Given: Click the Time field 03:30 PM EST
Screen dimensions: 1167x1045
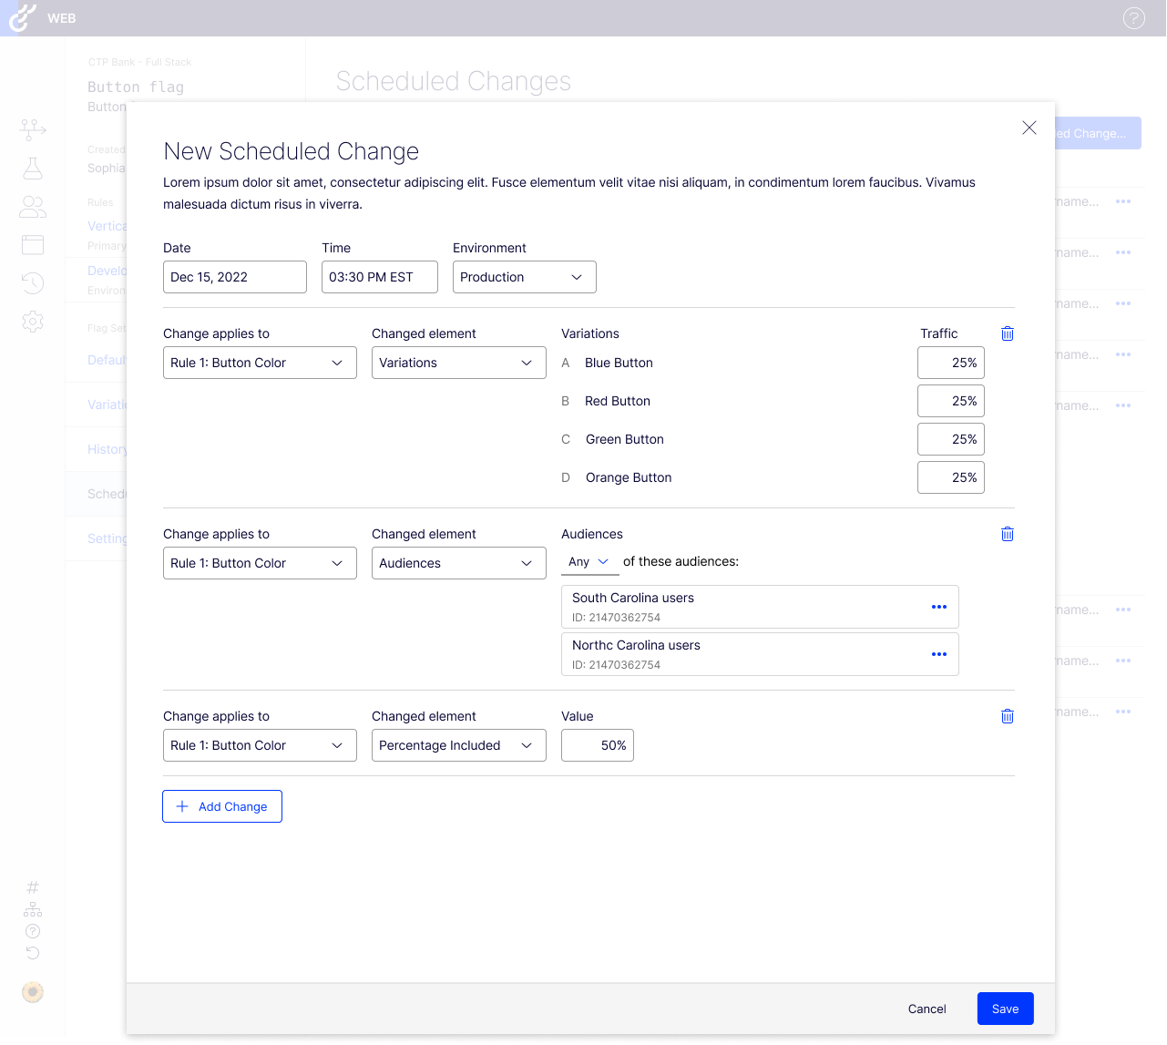Looking at the screenshot, I should (380, 277).
